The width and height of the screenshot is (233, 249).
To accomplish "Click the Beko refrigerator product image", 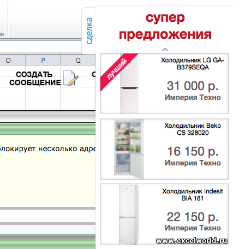I will pyautogui.click(x=129, y=149).
